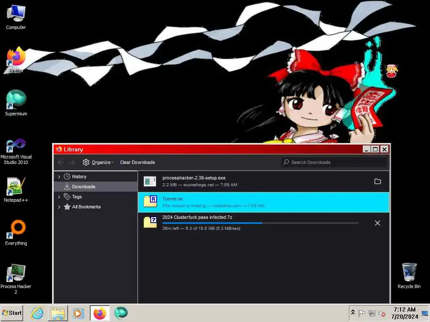The width and height of the screenshot is (430, 322).
Task: Open the taskbar clock and date
Action: (x=404, y=313)
